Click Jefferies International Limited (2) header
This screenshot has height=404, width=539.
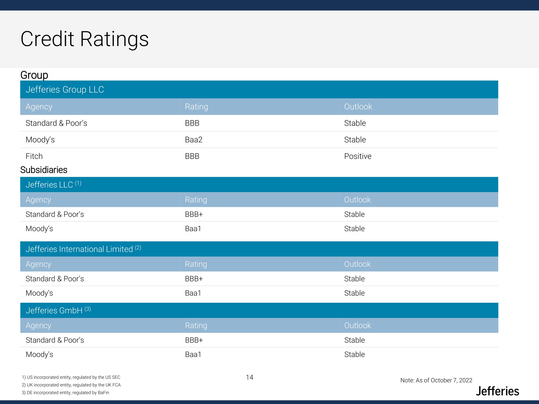[x=259, y=249]
